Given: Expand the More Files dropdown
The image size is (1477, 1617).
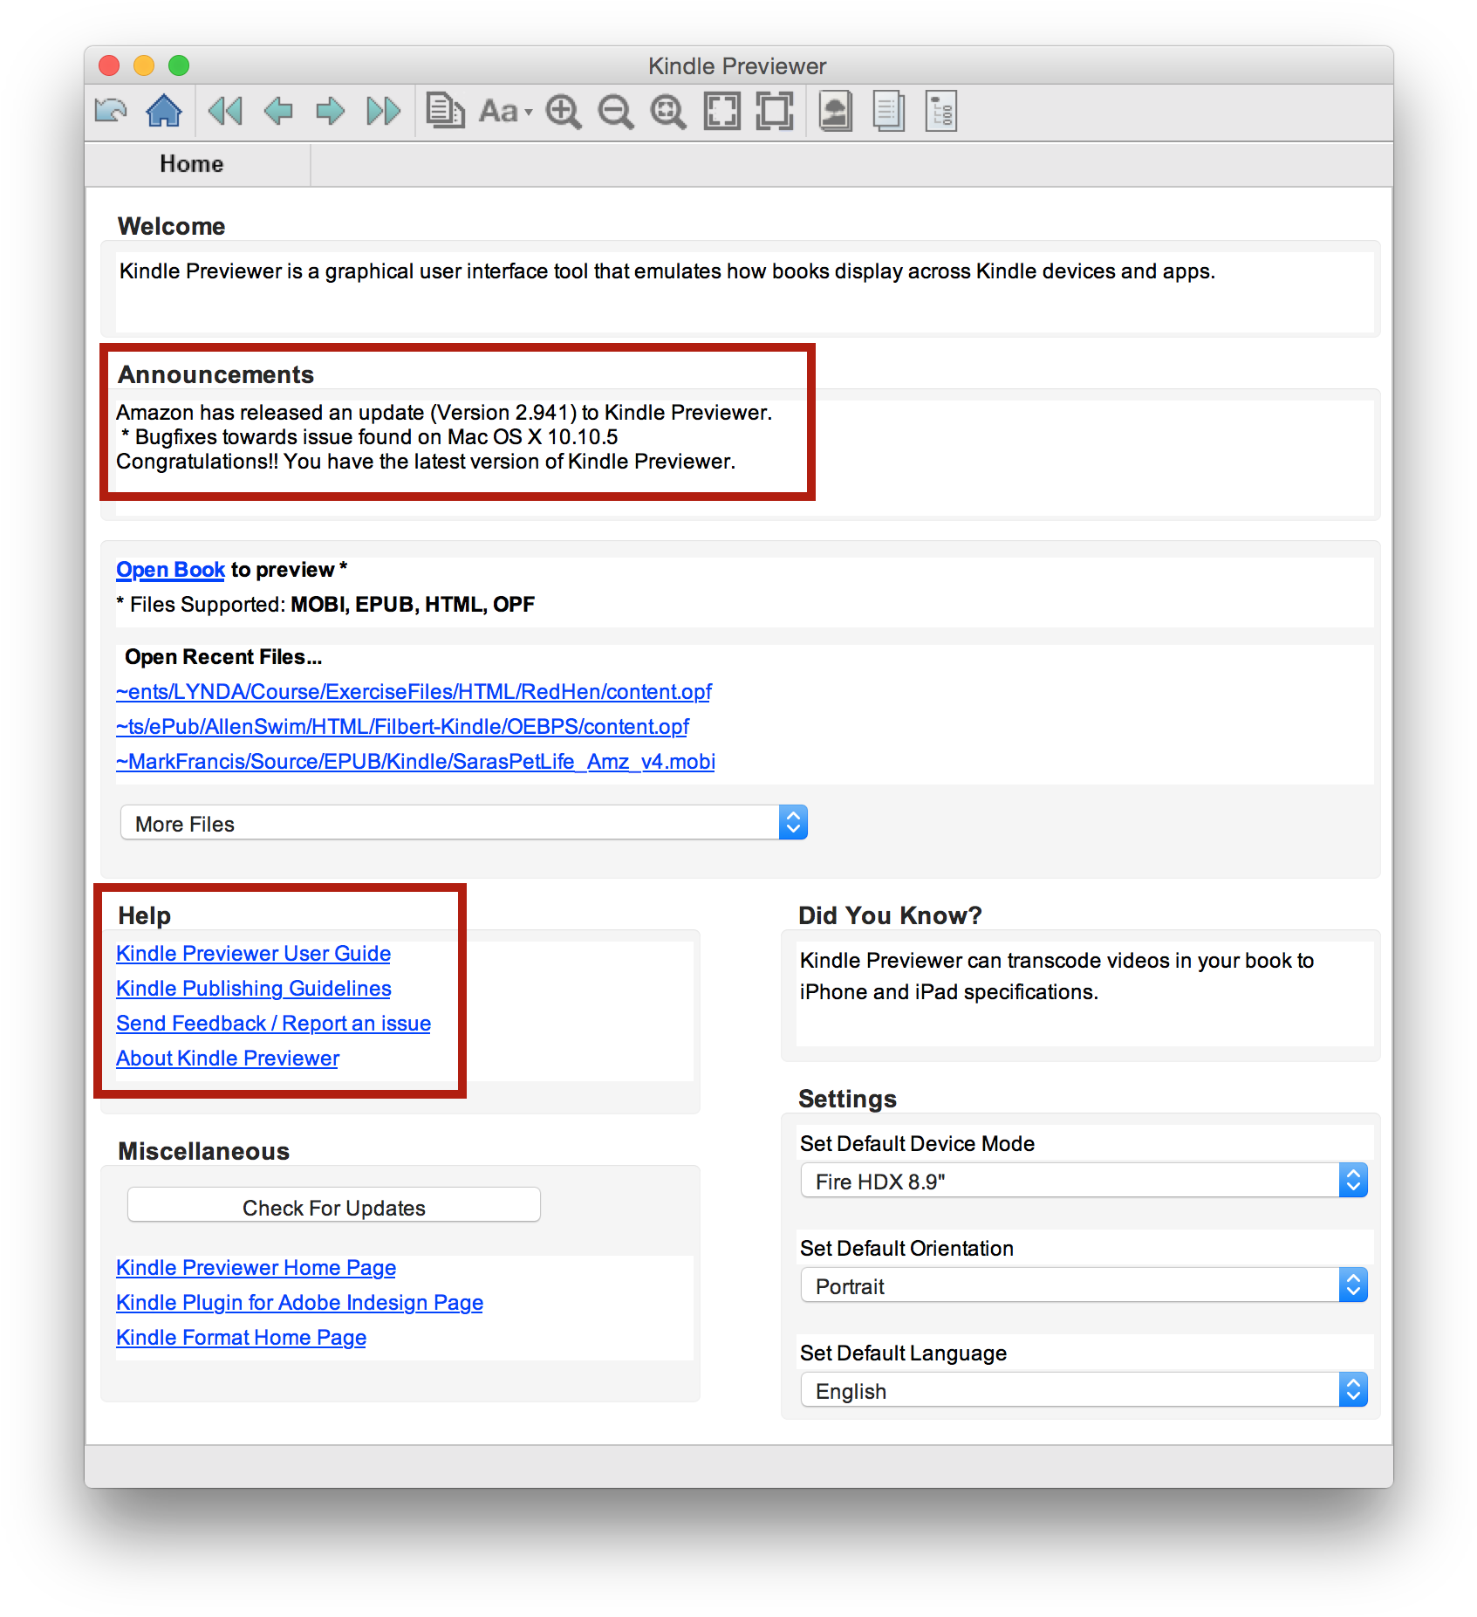Looking at the screenshot, I should pos(464,823).
